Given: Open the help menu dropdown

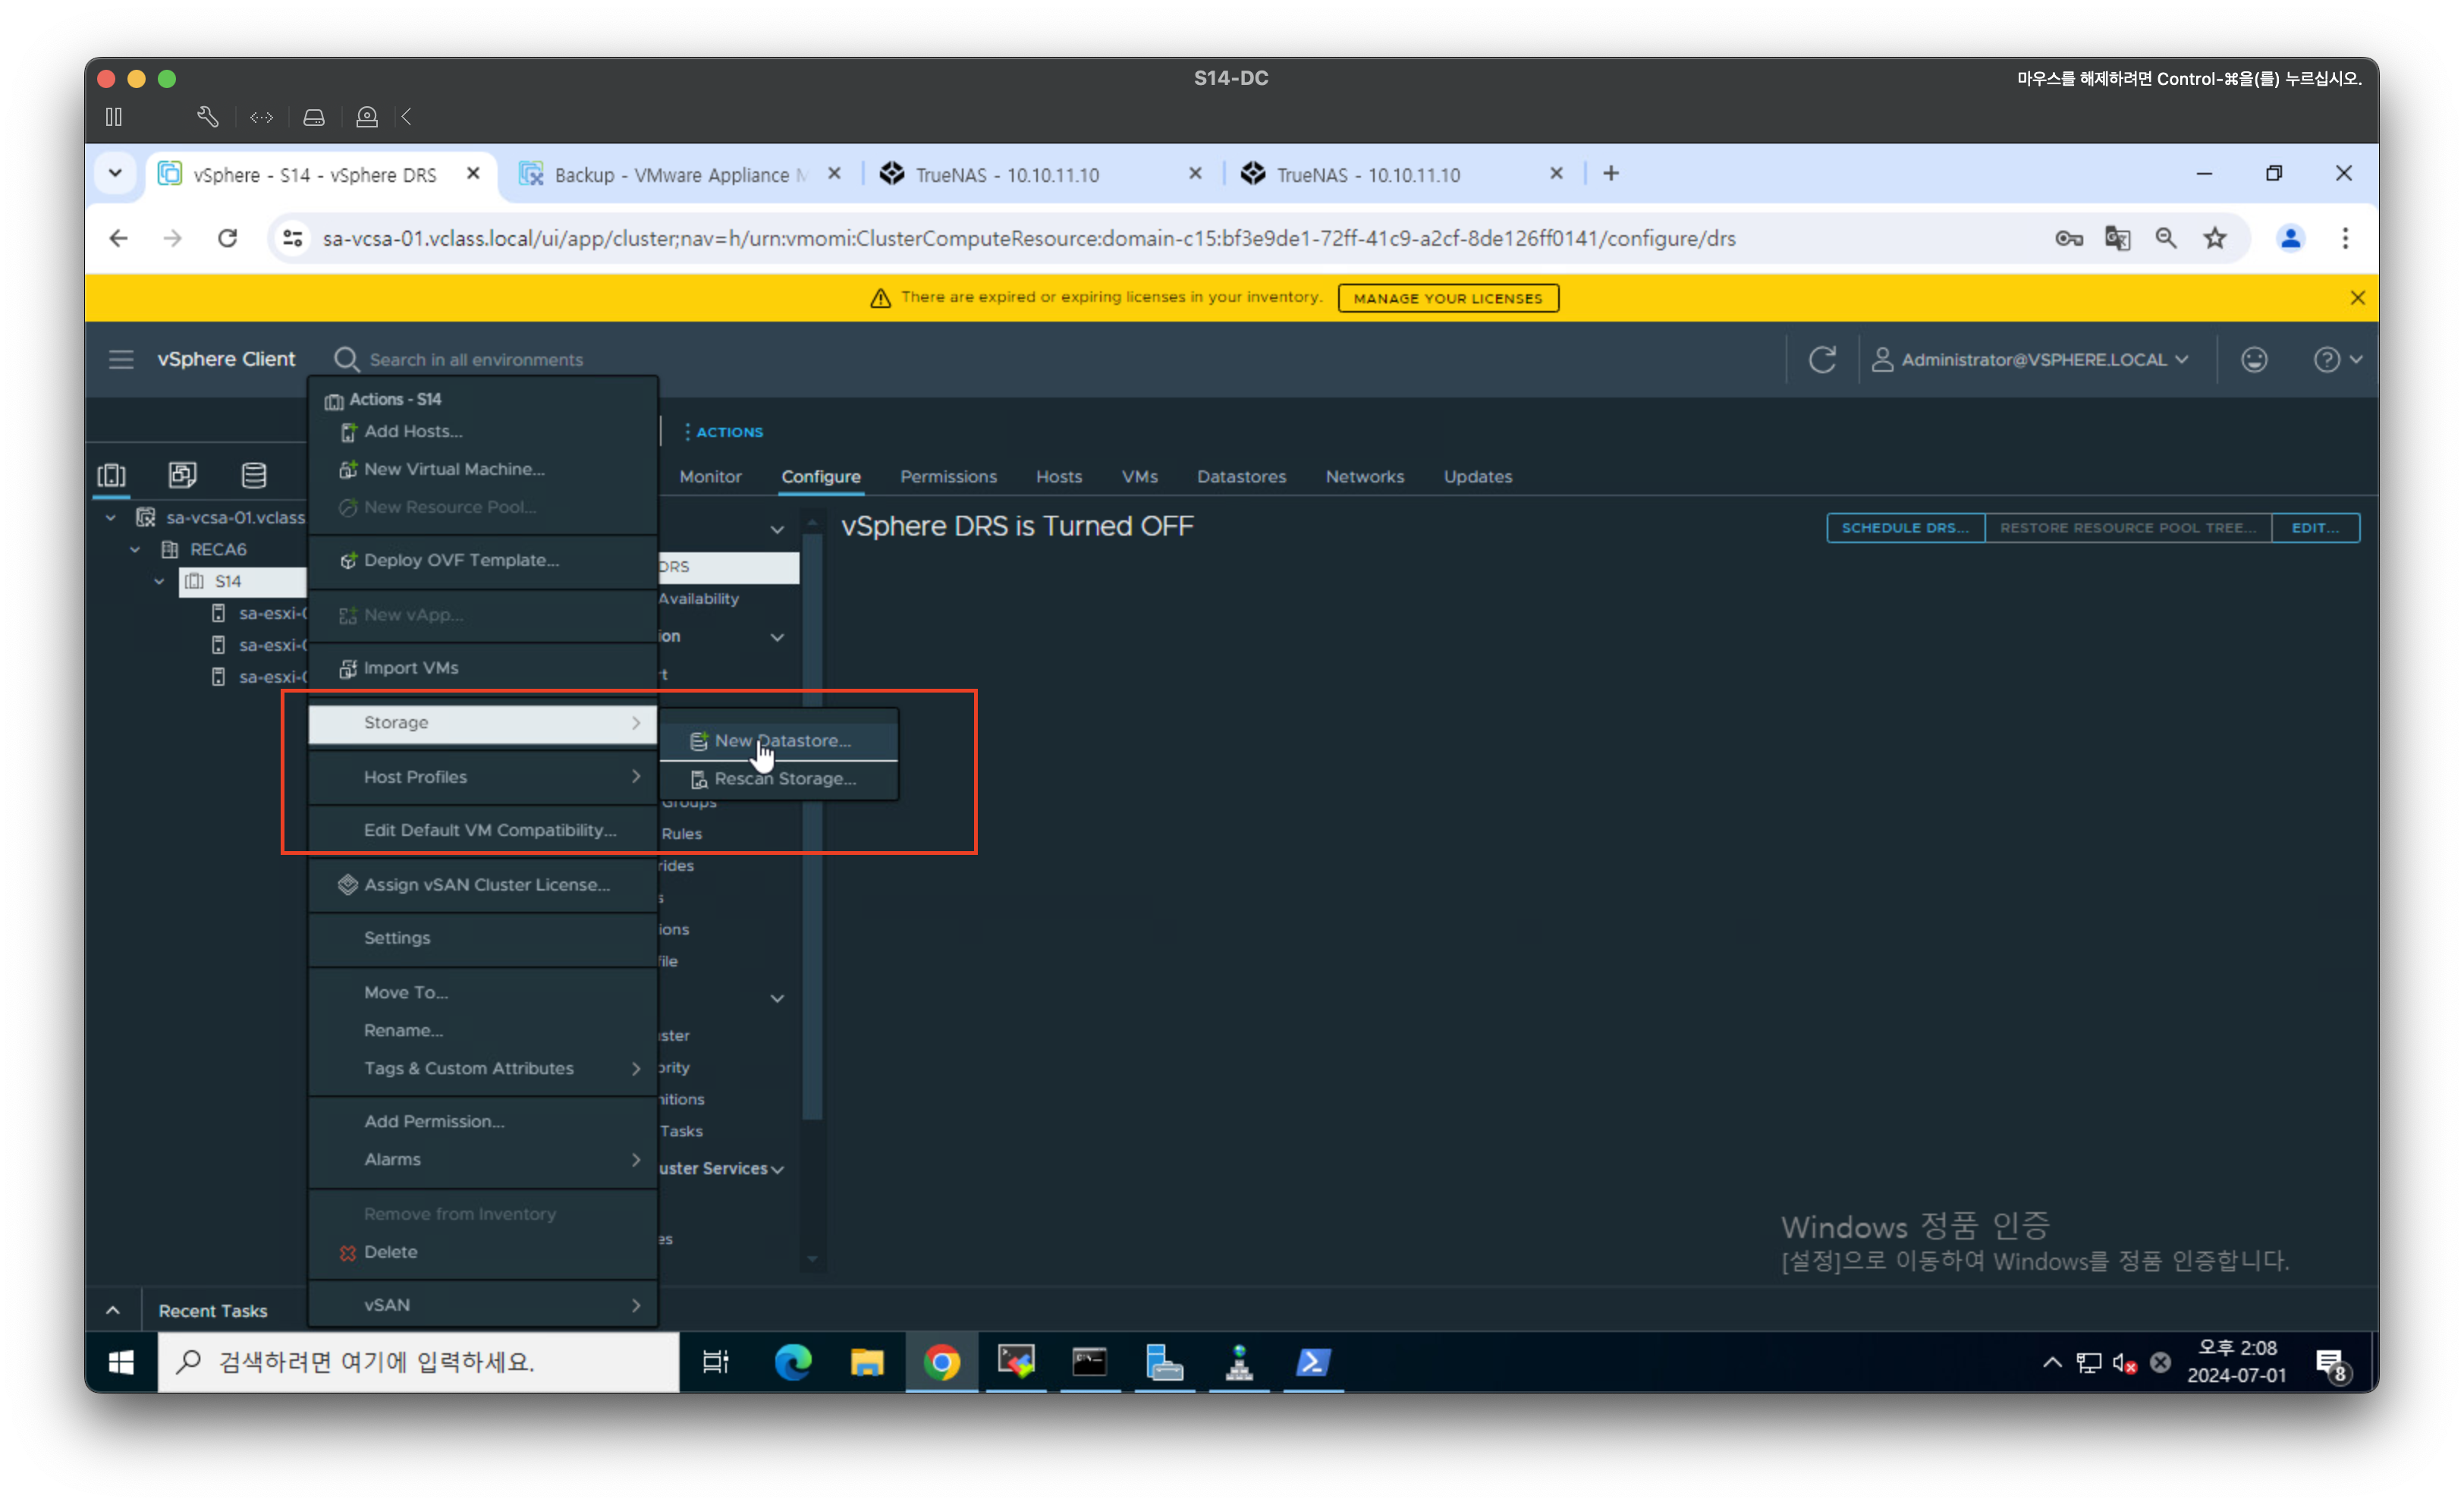Looking at the screenshot, I should pos(2337,359).
